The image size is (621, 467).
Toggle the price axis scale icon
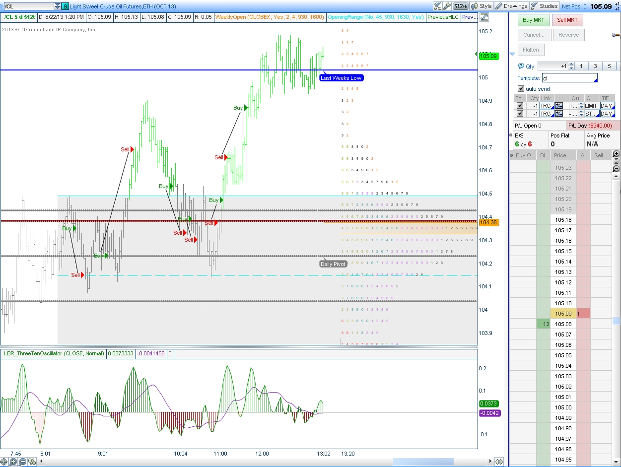(x=484, y=17)
